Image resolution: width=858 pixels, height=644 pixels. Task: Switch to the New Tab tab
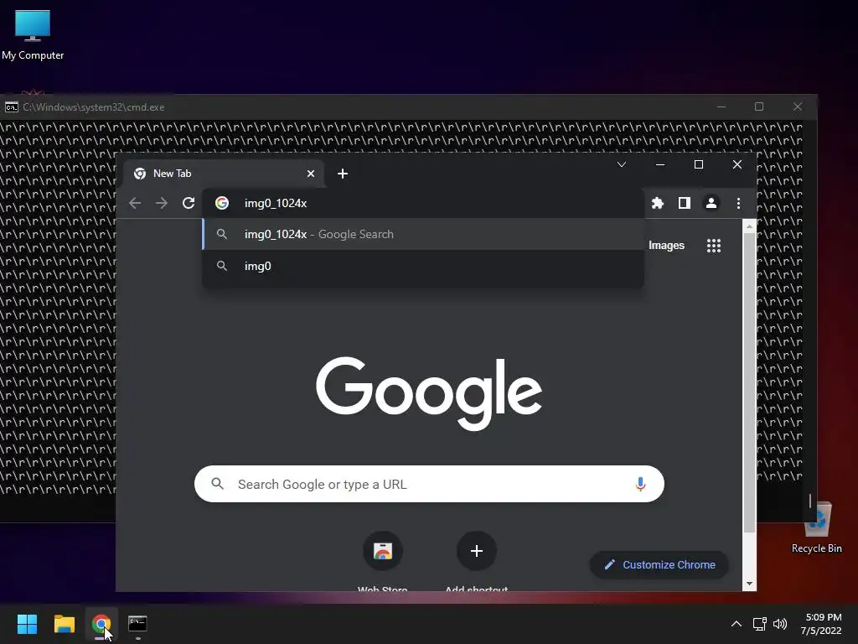coord(225,174)
